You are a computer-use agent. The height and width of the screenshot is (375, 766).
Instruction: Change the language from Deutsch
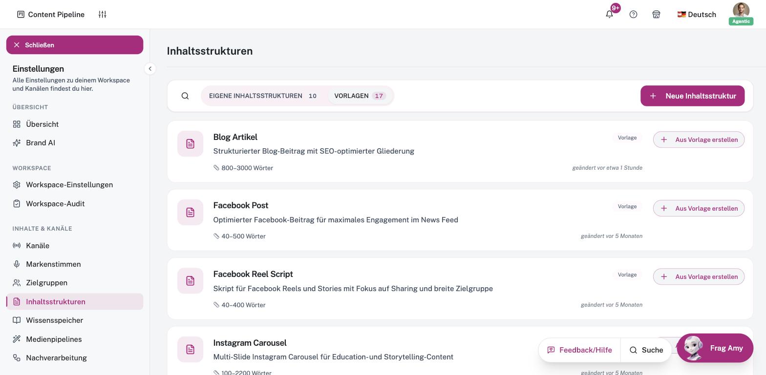coord(697,15)
